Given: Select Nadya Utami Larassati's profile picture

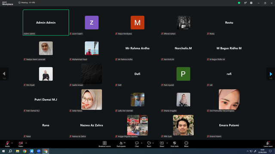Looking at the screenshot, I should pyautogui.click(x=46, y=48).
